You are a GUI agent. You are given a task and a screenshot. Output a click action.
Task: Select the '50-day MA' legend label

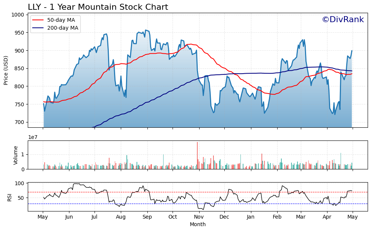click(61, 20)
